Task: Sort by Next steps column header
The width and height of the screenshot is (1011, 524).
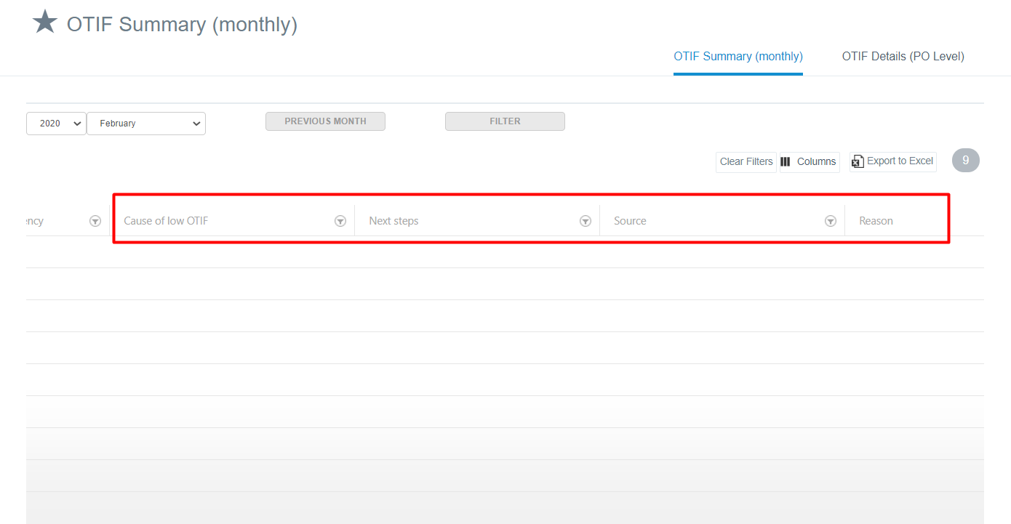Action: pyautogui.click(x=393, y=221)
